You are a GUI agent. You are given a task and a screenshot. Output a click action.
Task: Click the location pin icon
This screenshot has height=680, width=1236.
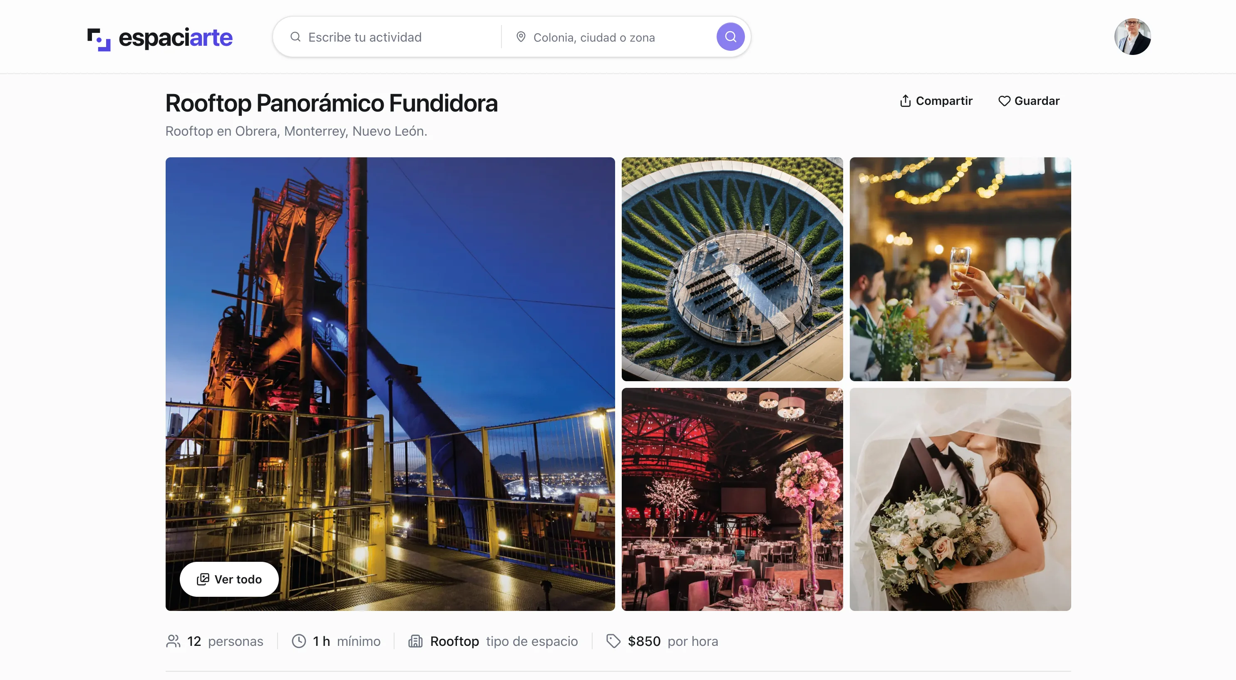[x=521, y=37]
